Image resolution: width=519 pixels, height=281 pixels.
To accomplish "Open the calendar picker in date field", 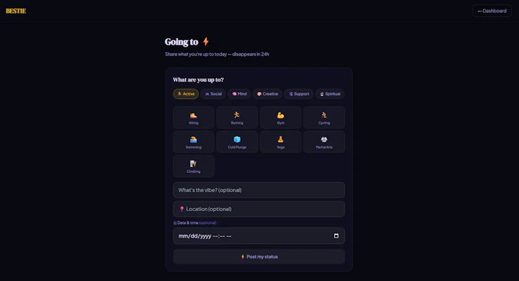I will 336,236.
